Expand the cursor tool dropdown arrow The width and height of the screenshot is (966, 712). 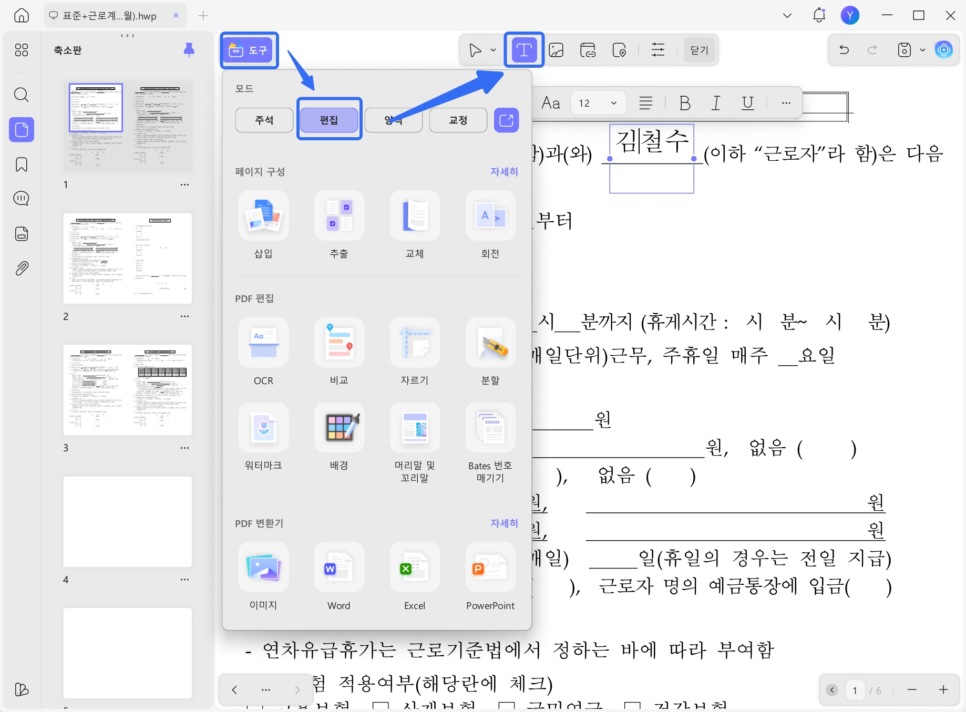pos(493,50)
